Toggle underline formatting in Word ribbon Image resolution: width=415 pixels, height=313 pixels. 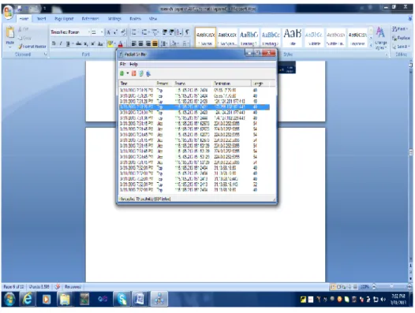[68, 43]
